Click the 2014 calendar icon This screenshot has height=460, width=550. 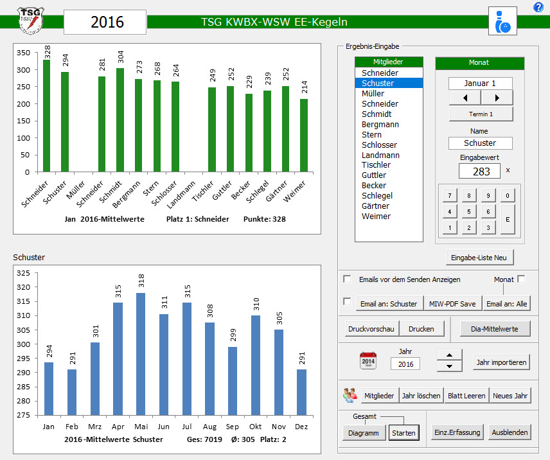(368, 361)
